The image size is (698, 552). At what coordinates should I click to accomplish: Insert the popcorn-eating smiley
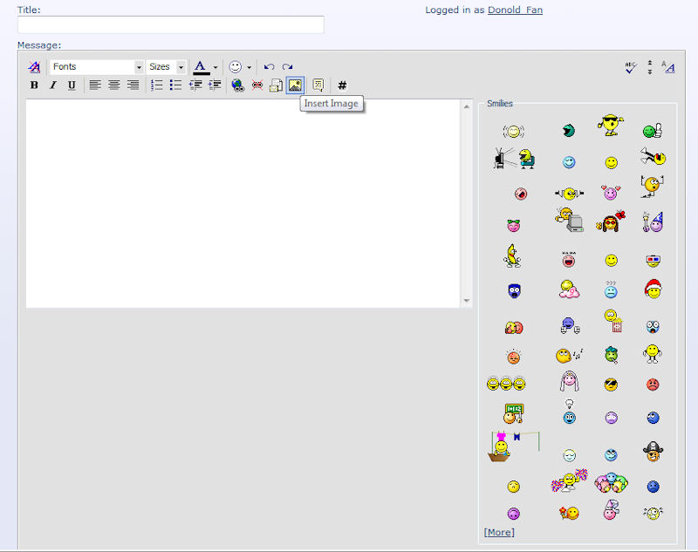[x=613, y=321]
